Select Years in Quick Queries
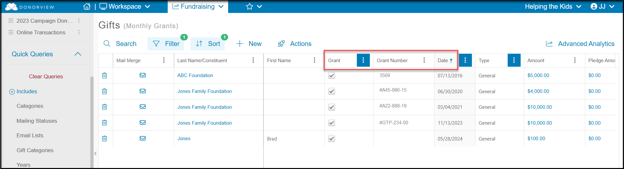 click(23, 165)
